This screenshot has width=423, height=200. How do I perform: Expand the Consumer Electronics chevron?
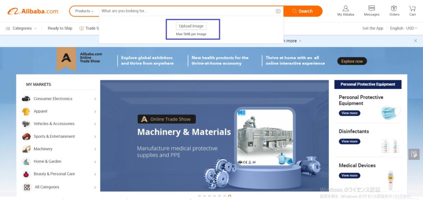[95, 99]
